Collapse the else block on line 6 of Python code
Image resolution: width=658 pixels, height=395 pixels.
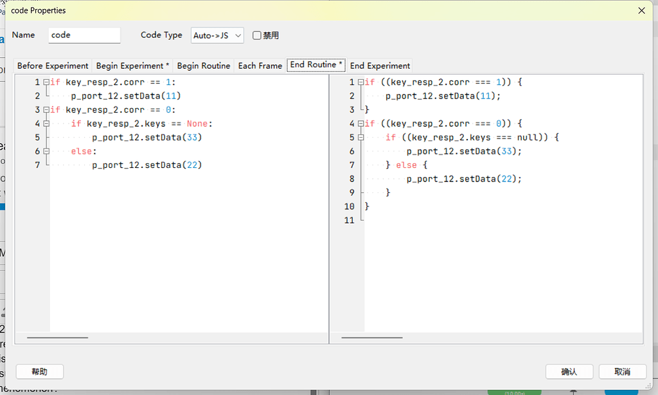(45, 151)
